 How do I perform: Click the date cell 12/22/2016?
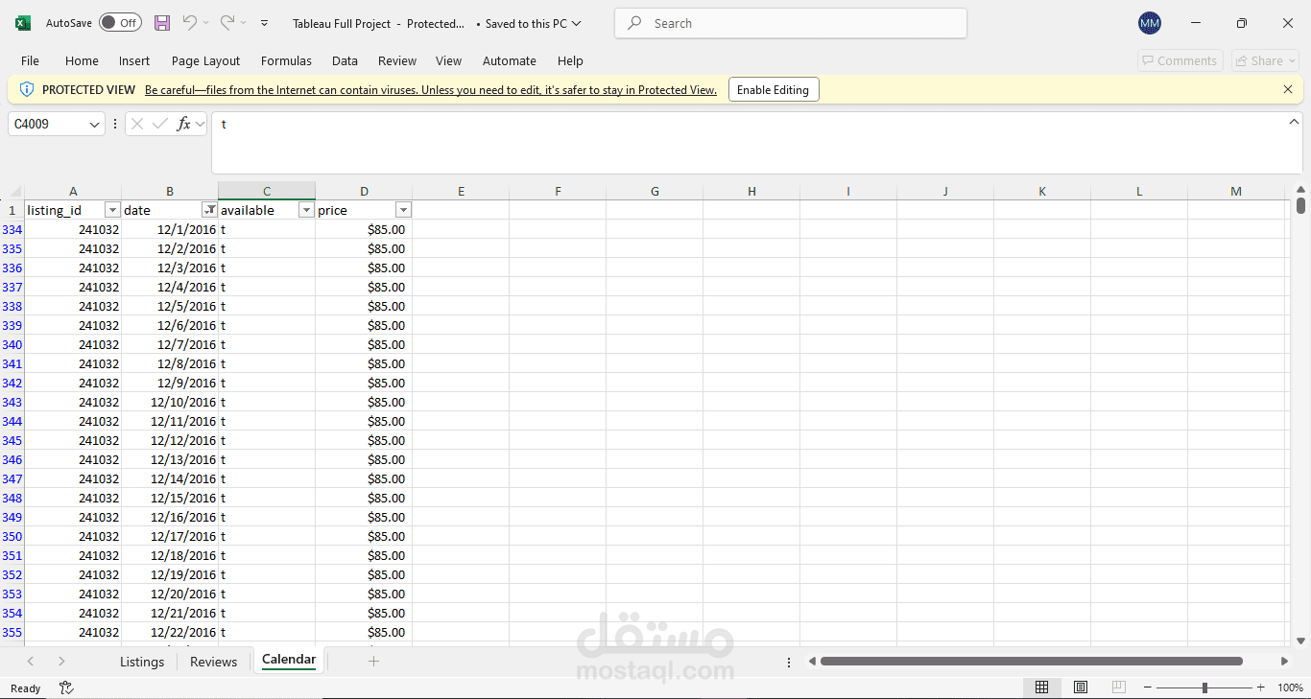pyautogui.click(x=170, y=632)
